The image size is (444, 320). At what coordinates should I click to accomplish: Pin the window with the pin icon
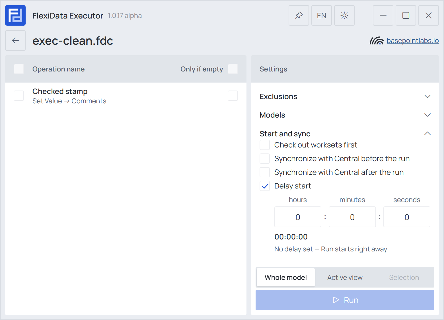coord(299,15)
